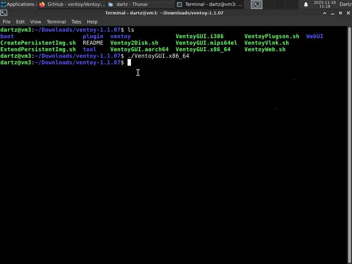Click the 'boot' directory name

click(x=7, y=36)
